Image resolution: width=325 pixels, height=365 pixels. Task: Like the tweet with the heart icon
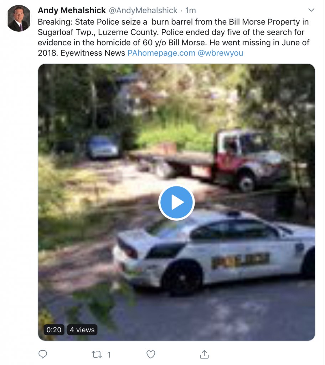(151, 354)
